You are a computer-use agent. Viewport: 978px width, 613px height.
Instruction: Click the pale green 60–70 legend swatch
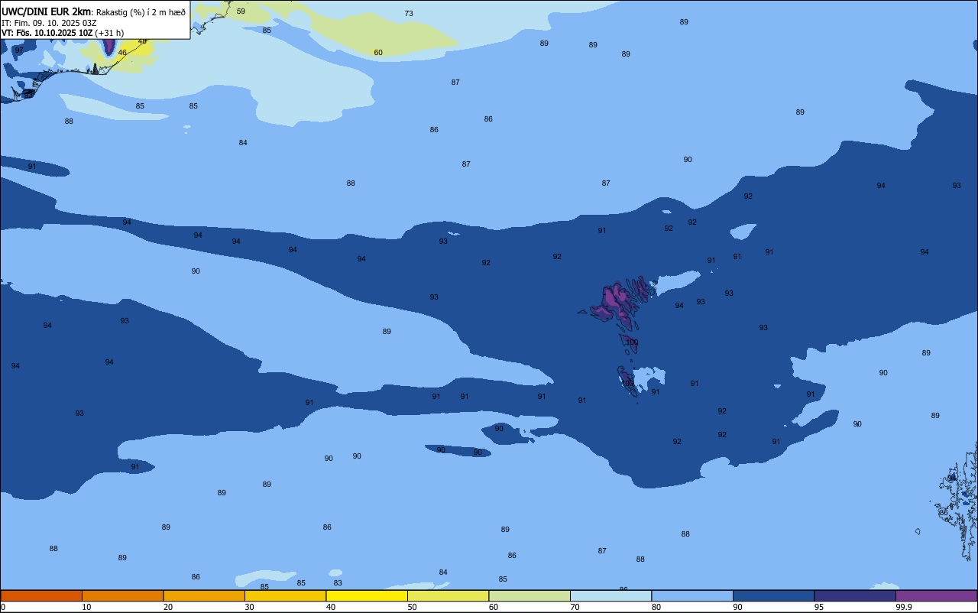point(529,595)
